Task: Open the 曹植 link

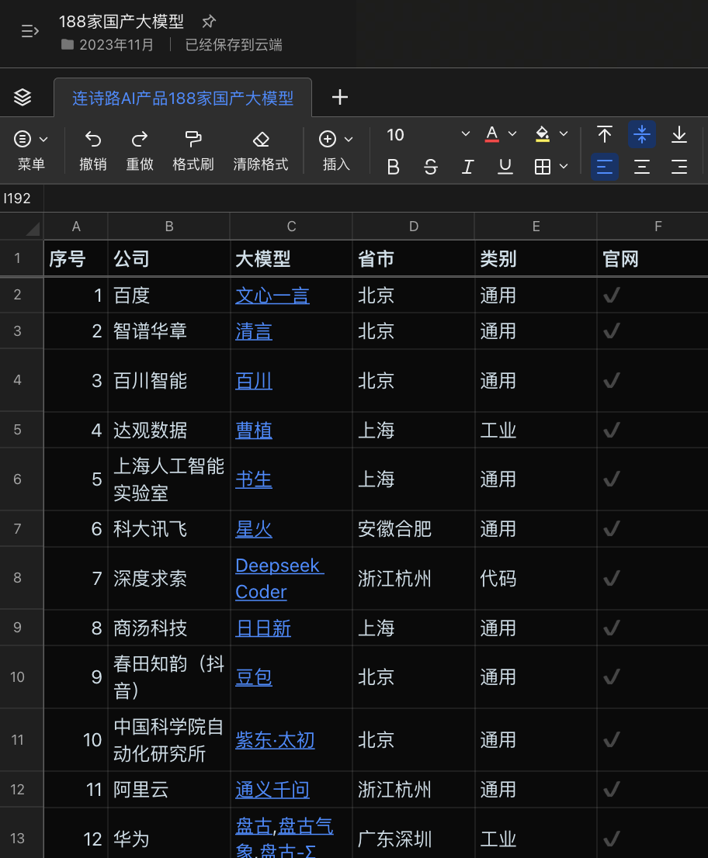Action: click(254, 430)
